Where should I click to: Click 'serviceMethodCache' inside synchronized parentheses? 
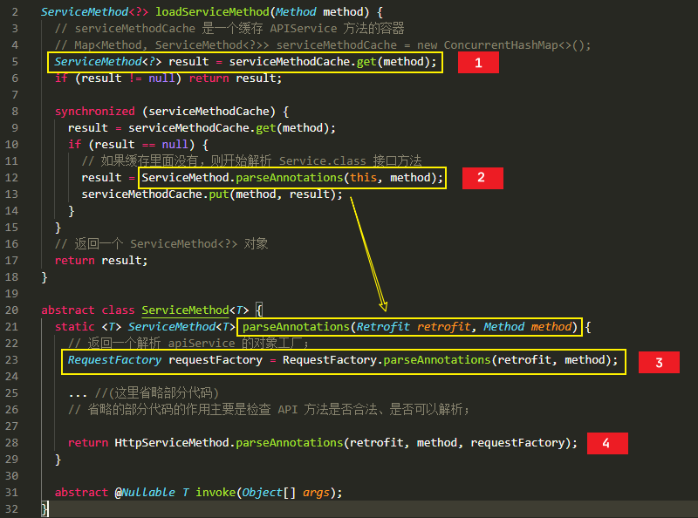coord(209,112)
